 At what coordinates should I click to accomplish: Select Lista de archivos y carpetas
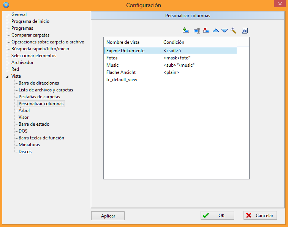click(x=46, y=90)
